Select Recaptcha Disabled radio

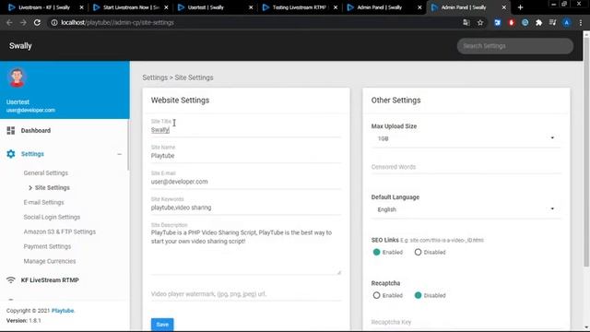click(418, 295)
